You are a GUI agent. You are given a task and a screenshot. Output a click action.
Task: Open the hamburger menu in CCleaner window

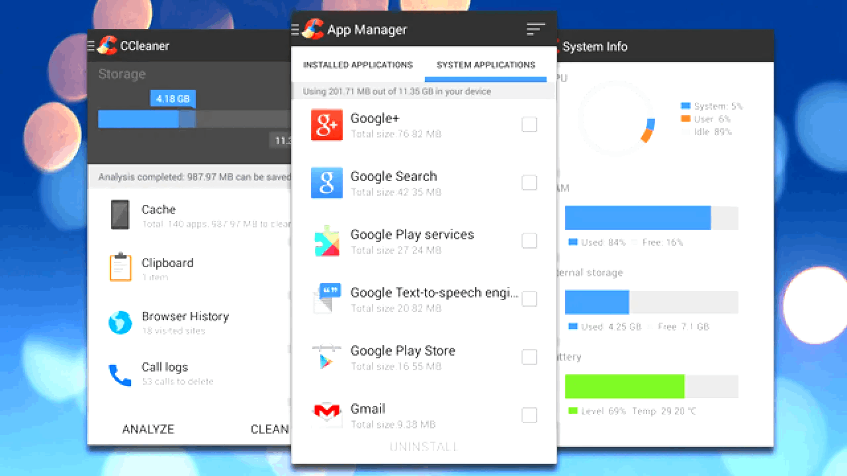pyautogui.click(x=91, y=46)
